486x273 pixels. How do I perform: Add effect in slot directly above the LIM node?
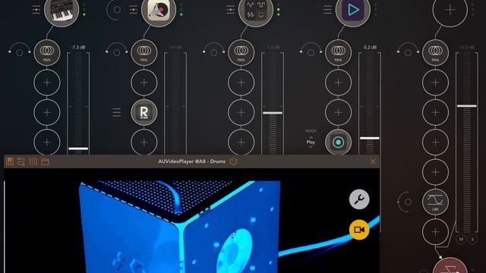click(x=435, y=172)
